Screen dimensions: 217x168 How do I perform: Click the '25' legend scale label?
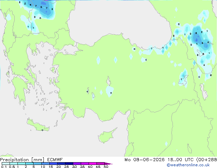pyautogui.click(x=66, y=167)
